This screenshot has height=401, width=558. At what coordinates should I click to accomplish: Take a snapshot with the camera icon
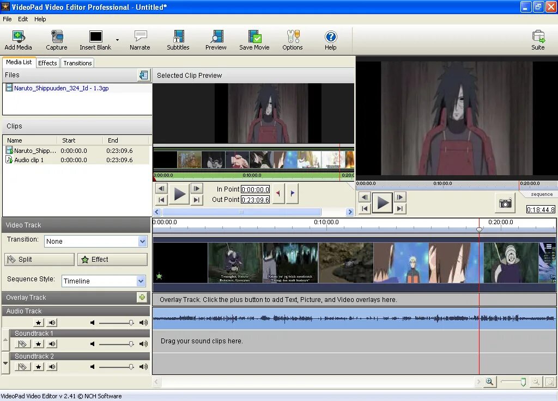(x=505, y=203)
